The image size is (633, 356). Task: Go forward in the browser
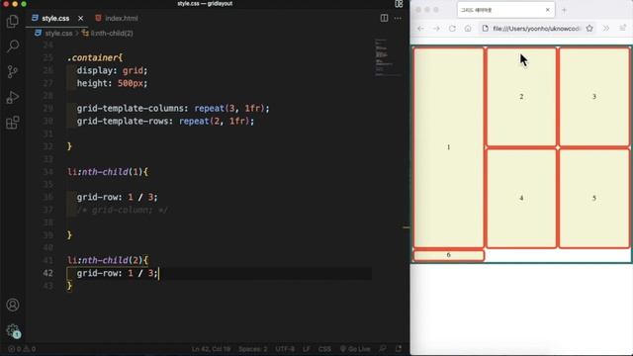point(436,29)
